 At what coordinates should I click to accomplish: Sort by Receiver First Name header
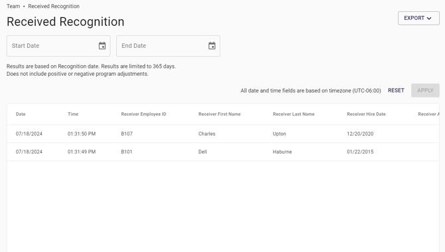[x=219, y=114]
